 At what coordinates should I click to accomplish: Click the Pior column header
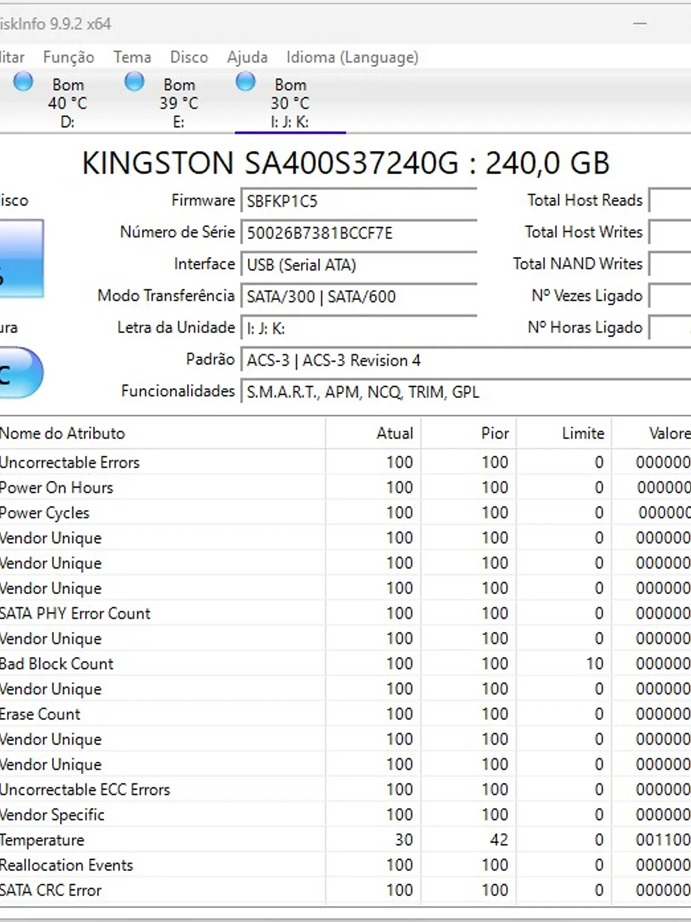469,433
